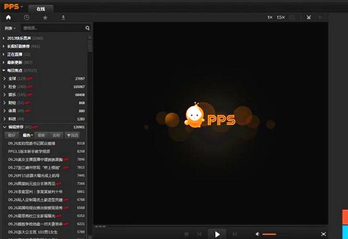Expand the 全球 subcategory chevron
Viewport: 348px width, 239px height.
(x=4, y=78)
